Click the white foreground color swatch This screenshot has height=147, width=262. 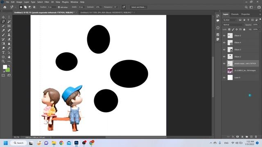(5, 67)
